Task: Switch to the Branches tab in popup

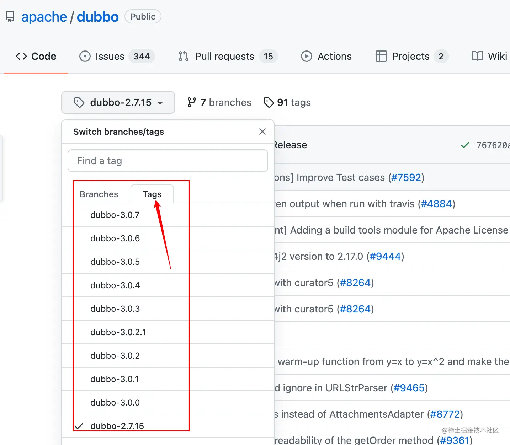Action: (x=99, y=194)
